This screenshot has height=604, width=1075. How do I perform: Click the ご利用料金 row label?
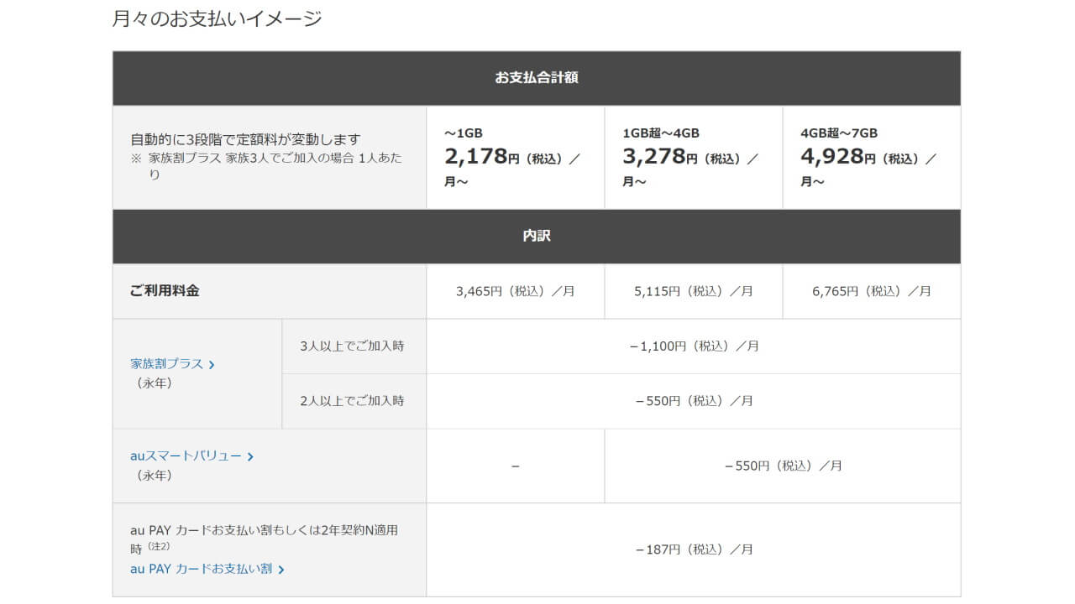pyautogui.click(x=165, y=291)
